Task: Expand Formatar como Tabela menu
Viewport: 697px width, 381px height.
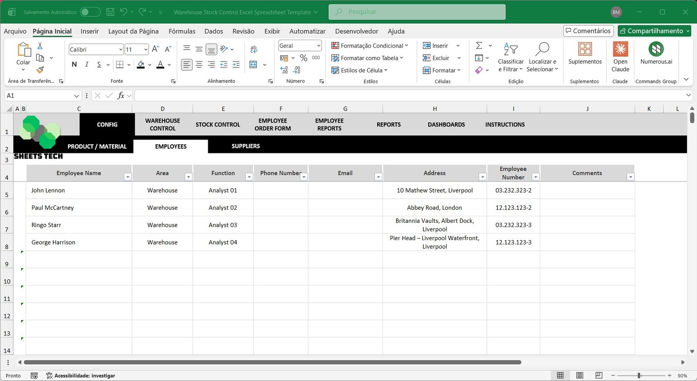Action: click(367, 58)
